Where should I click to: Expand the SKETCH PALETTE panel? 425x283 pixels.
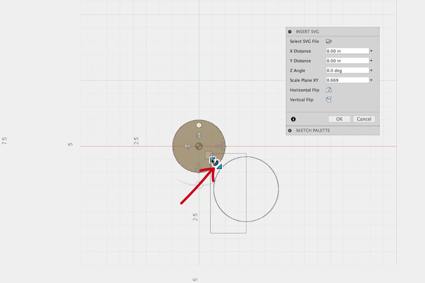coord(290,131)
